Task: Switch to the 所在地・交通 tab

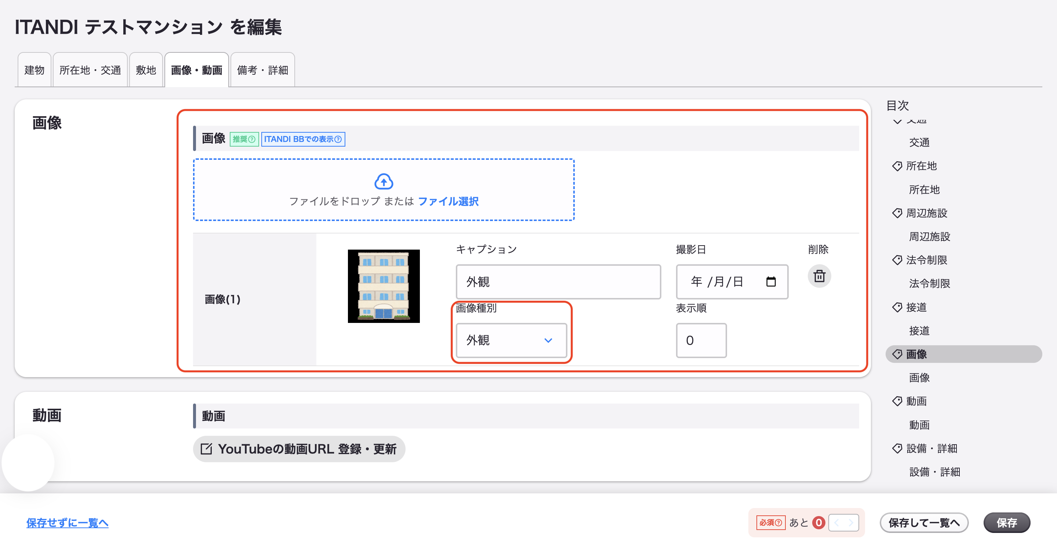Action: click(90, 70)
